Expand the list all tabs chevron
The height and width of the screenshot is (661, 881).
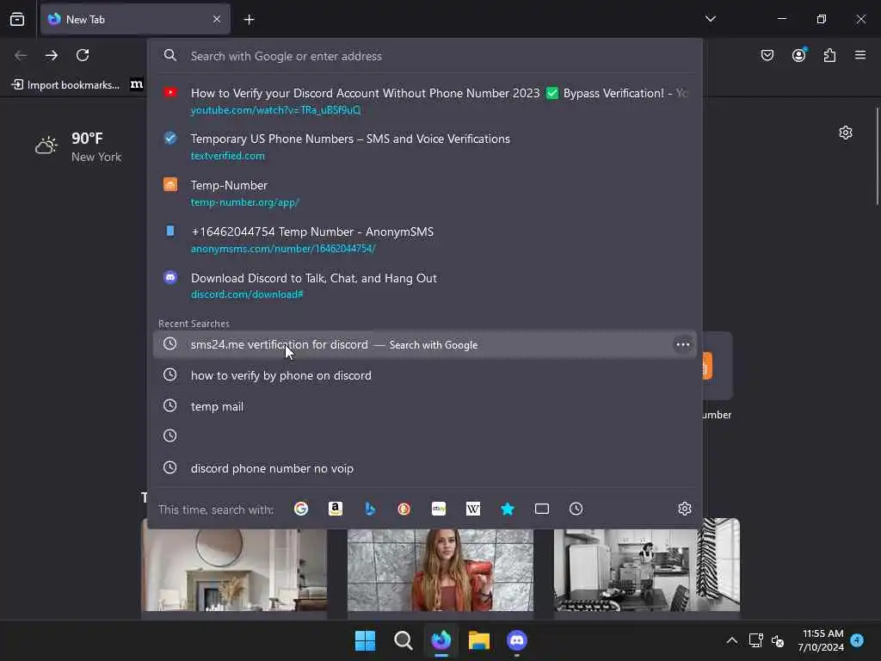click(x=710, y=19)
